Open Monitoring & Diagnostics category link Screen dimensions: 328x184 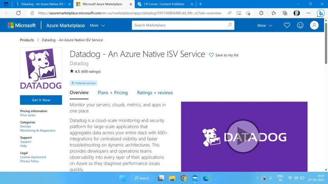point(38,130)
